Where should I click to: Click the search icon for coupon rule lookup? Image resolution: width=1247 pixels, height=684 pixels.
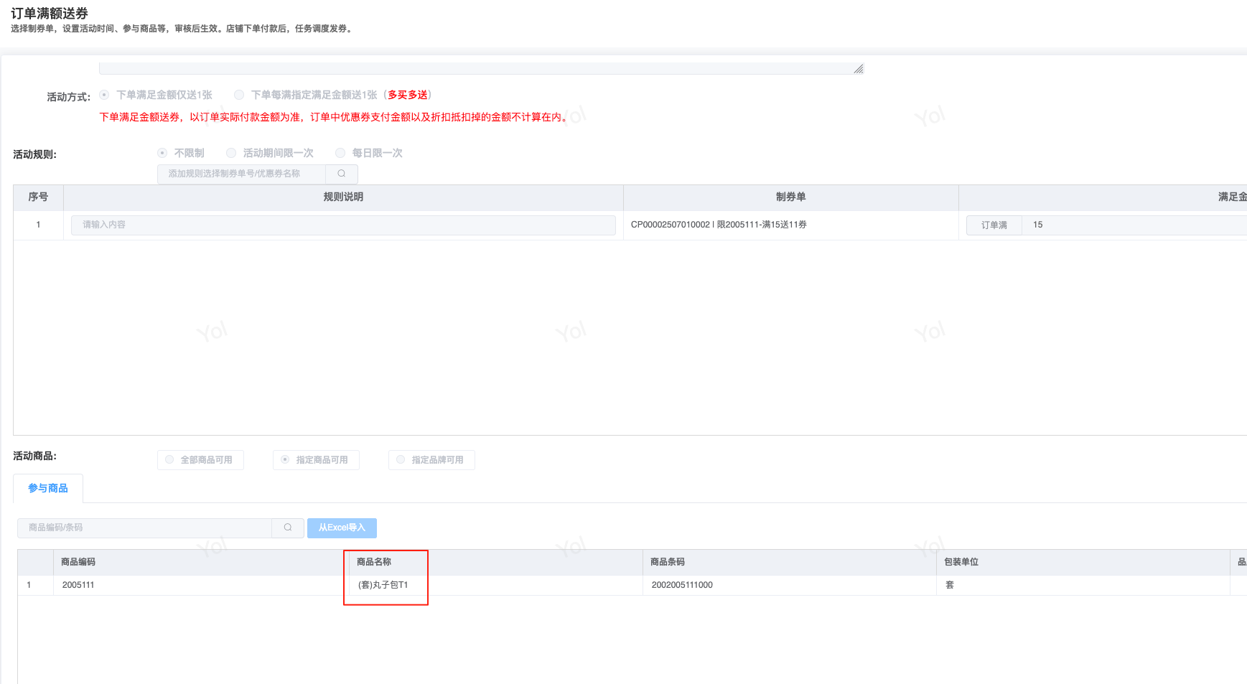(x=342, y=174)
